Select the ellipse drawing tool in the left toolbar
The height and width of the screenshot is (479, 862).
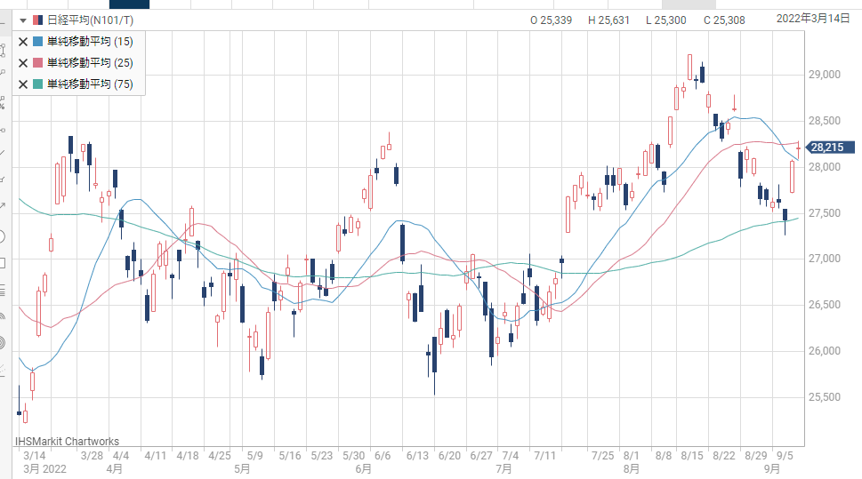click(3, 236)
